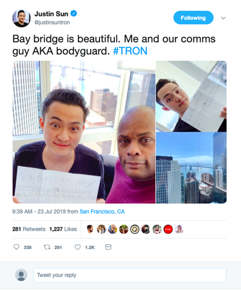
Task: Click the blue verified badge
Action: coord(74,14)
